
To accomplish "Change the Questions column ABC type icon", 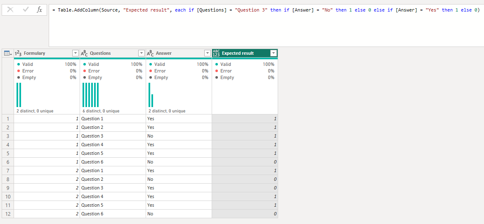I will coord(84,53).
